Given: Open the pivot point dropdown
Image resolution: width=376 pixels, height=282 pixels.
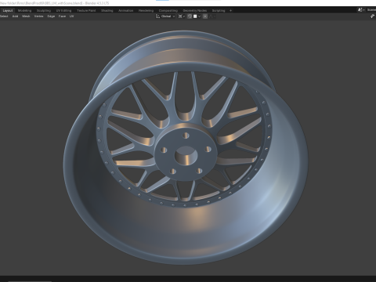Looking at the screenshot, I should [x=182, y=16].
